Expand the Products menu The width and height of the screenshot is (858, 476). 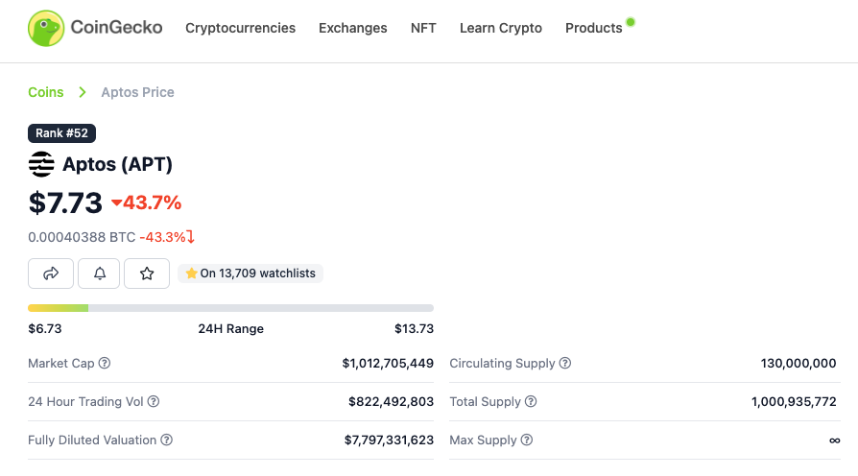594,29
